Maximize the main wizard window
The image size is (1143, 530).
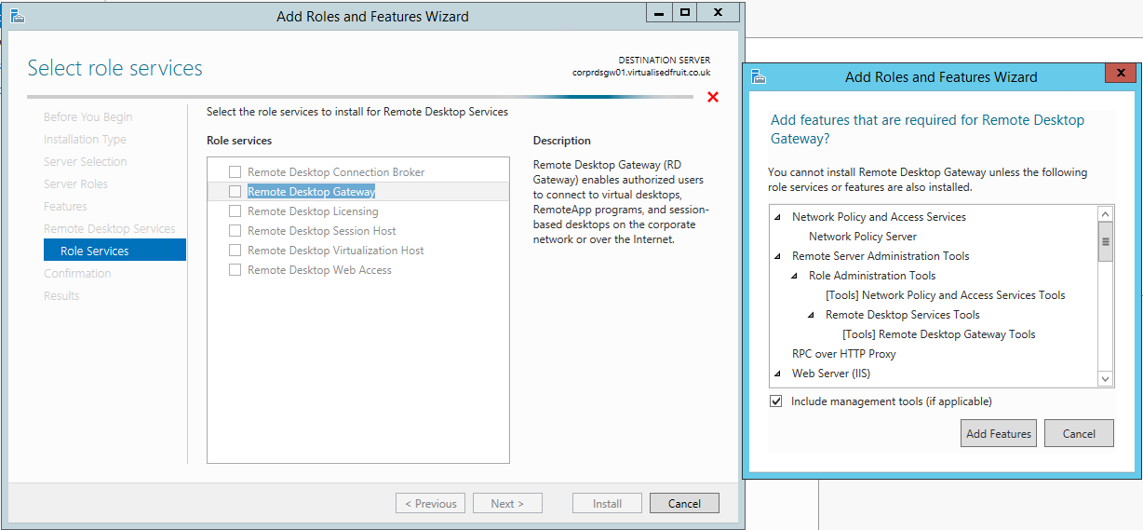pyautogui.click(x=685, y=13)
